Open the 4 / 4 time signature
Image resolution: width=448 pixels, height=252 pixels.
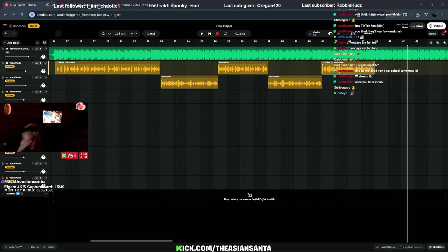pyautogui.click(x=134, y=34)
